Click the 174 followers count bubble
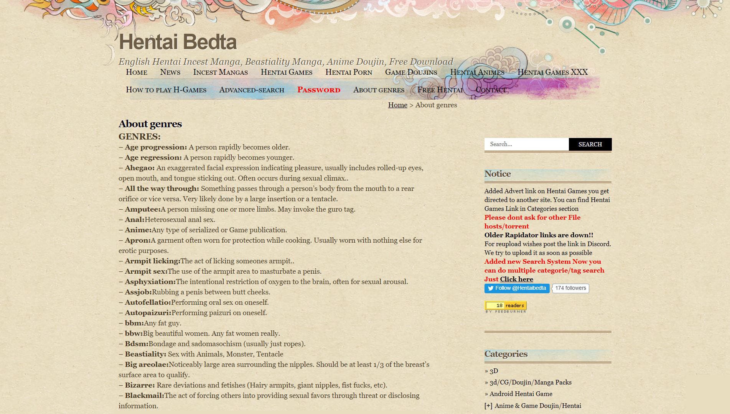Screen dimensions: 730x414 (570, 288)
